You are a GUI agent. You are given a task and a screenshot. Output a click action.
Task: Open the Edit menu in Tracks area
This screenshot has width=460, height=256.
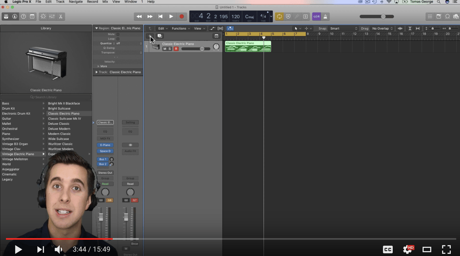tap(163, 29)
